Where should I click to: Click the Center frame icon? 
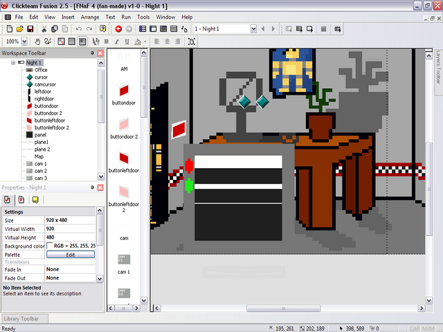point(192,41)
